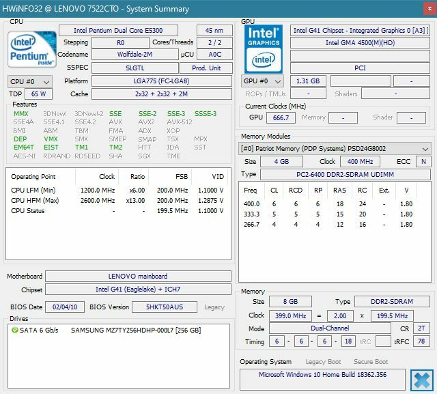This screenshot has width=437, height=394.
Task: Click the Intel G41 Chipset GPU name field
Action: 361,30
